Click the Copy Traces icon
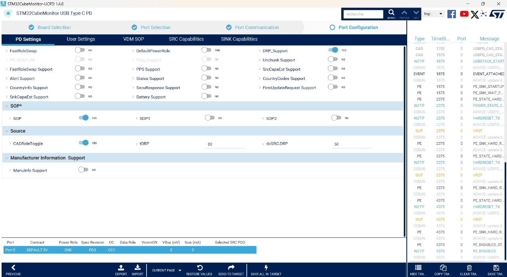Image resolution: width=507 pixels, height=277 pixels. tap(443, 268)
